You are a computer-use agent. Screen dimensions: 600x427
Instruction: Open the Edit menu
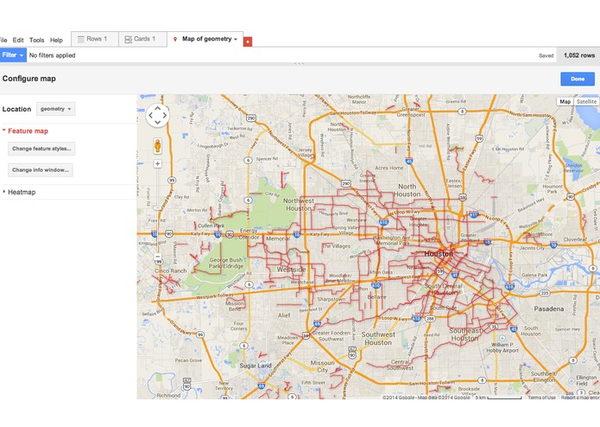click(18, 40)
